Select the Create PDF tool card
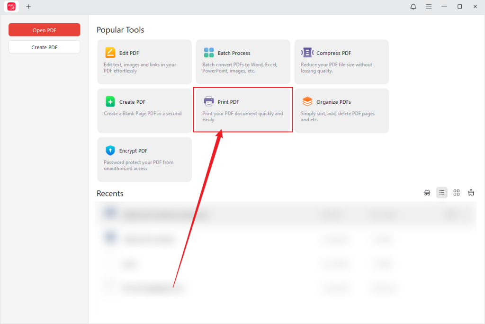485x324 pixels. tap(144, 110)
